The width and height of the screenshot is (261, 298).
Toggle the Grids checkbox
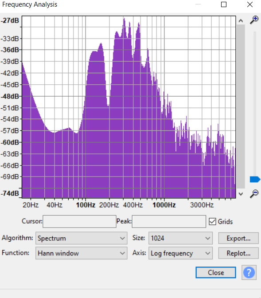click(x=212, y=221)
